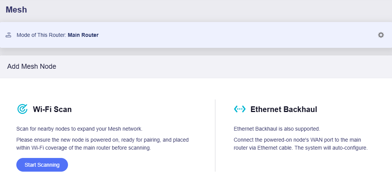Click the router icon beside Mode label
The width and height of the screenshot is (392, 191).
(x=8, y=35)
